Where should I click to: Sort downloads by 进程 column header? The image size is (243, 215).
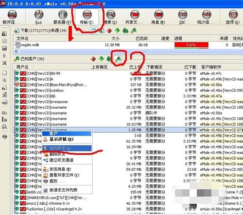(x=191, y=38)
